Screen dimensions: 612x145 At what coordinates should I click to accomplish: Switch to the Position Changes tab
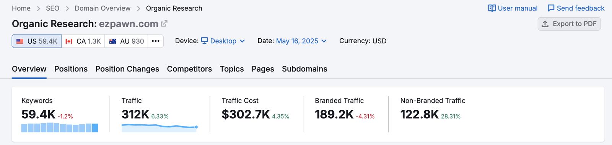tap(127, 69)
